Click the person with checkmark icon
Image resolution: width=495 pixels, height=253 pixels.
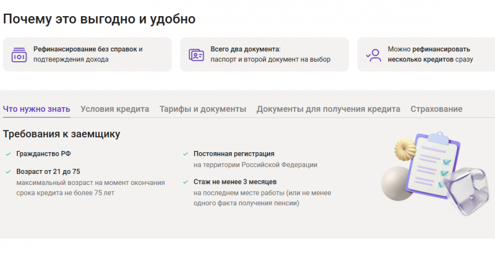click(373, 54)
